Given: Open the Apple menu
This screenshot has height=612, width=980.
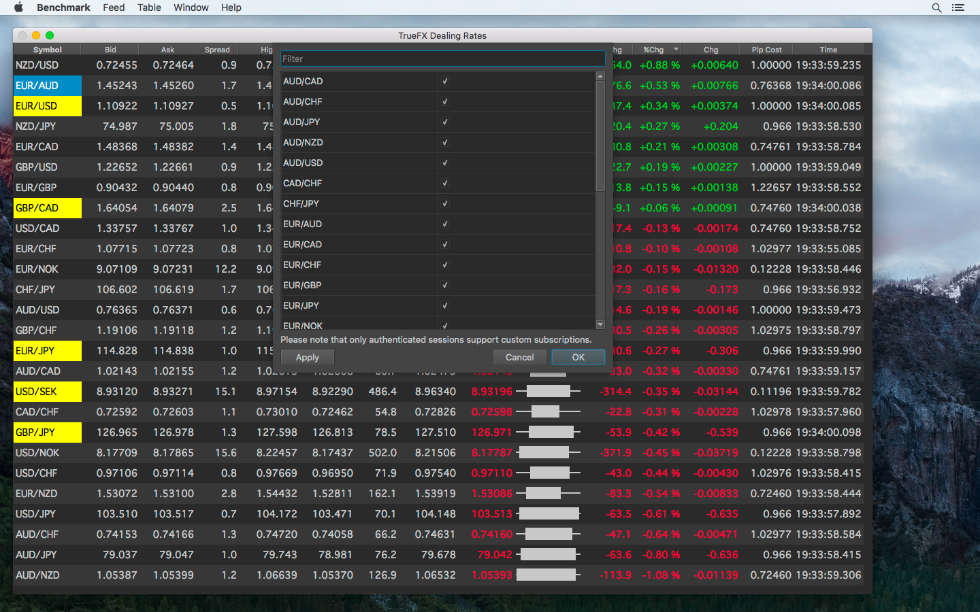Looking at the screenshot, I should tap(18, 7).
